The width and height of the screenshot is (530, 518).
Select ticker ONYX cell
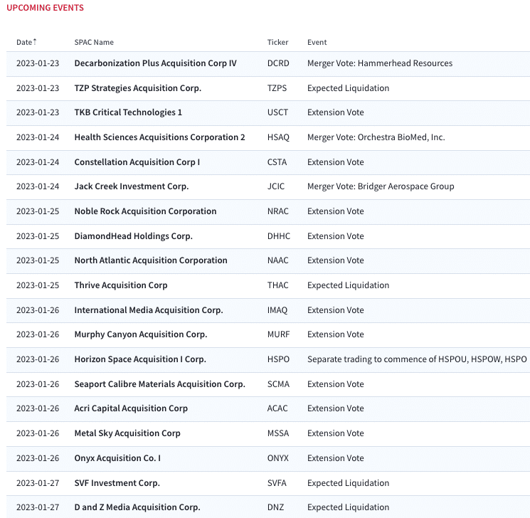278,458
